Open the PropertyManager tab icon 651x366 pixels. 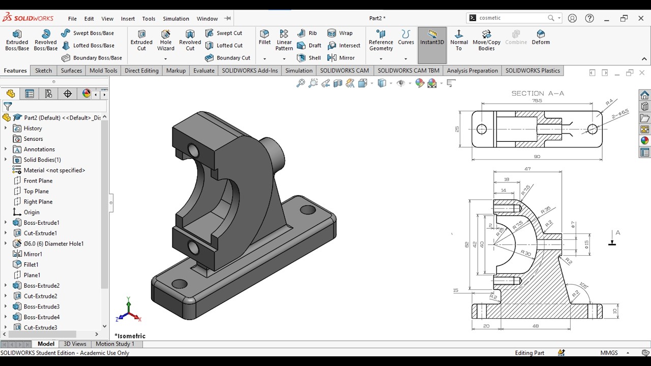pos(29,94)
